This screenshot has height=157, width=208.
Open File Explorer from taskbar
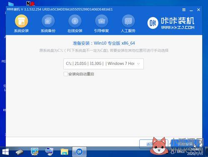[65, 152]
